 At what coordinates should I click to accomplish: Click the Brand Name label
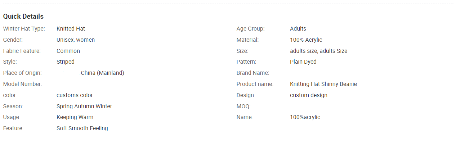coord(253,73)
